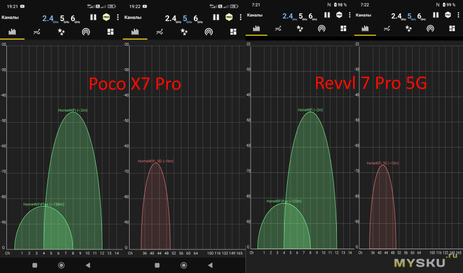This screenshot has height=273, width=463.
Task: Tap the white PRO badge in 7:21 screenshot
Action: (339, 15)
